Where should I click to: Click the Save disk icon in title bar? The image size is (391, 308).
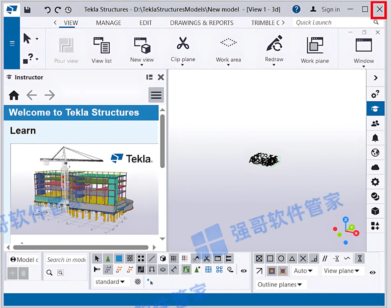coord(27,10)
